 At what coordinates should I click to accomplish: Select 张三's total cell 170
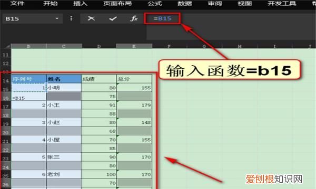134,157
